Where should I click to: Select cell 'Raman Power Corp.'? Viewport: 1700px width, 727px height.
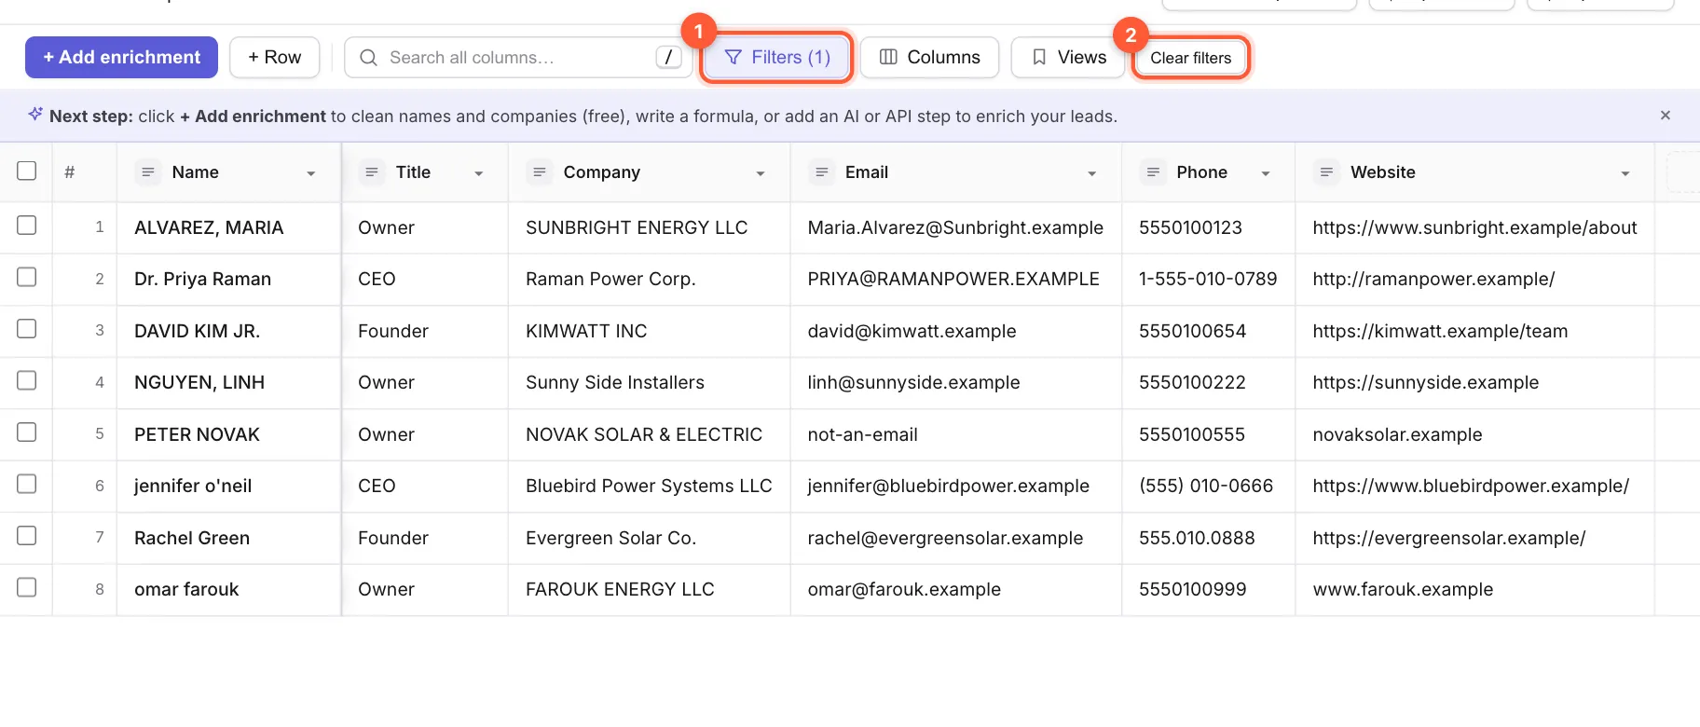[x=649, y=279]
